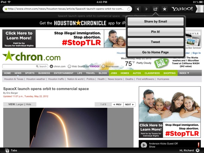Open settings gear next to Hi, Richard
This screenshot has height=153, width=204.
198,150
